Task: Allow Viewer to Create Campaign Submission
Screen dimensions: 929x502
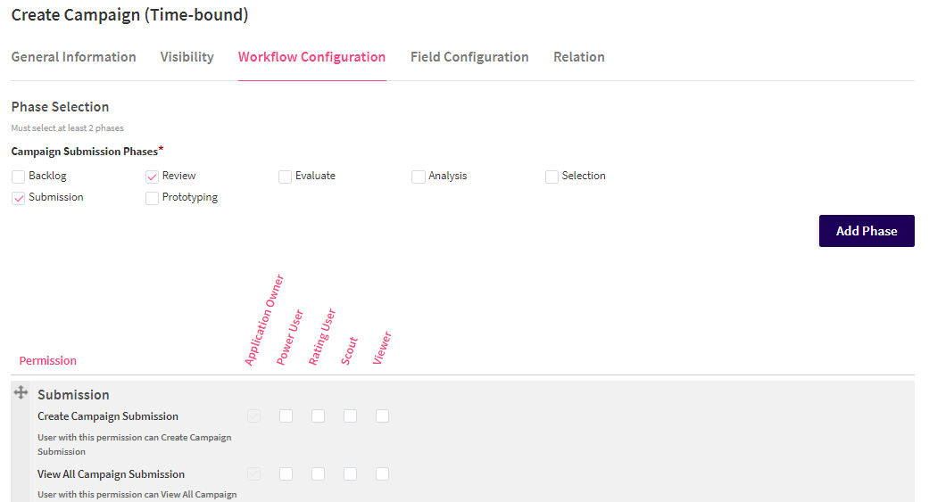Action: [x=382, y=416]
